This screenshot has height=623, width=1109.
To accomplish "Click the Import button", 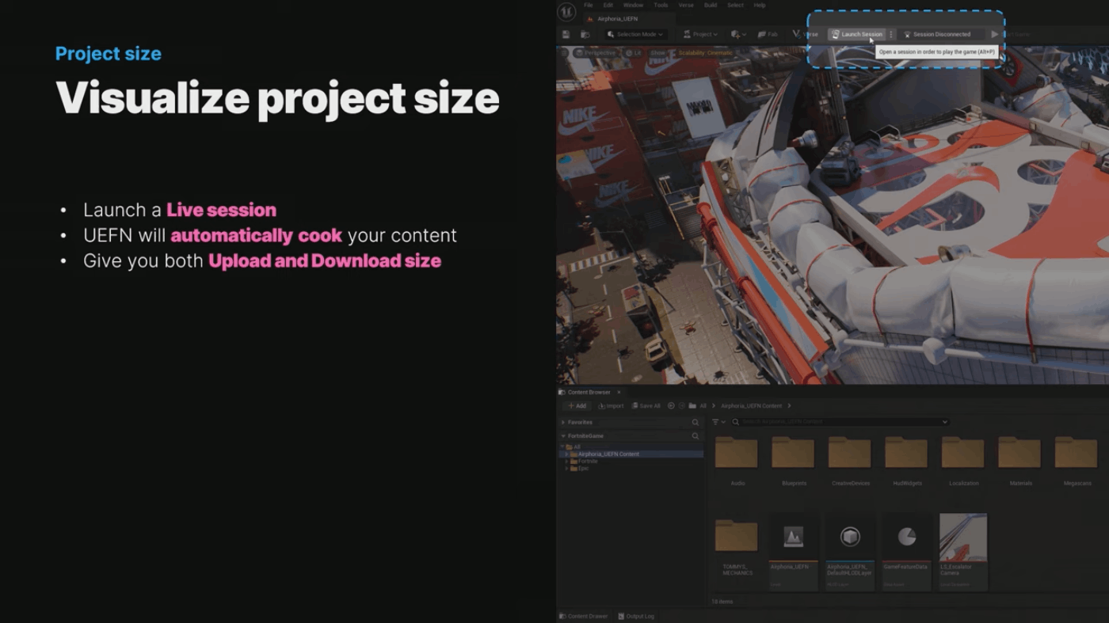I will pyautogui.click(x=611, y=406).
